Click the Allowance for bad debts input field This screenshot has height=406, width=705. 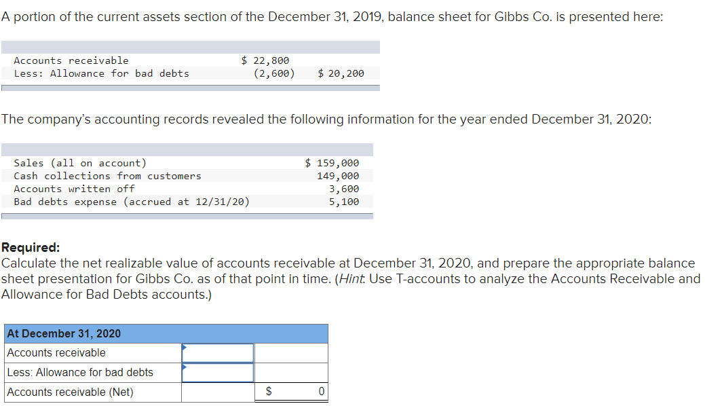pyautogui.click(x=217, y=372)
